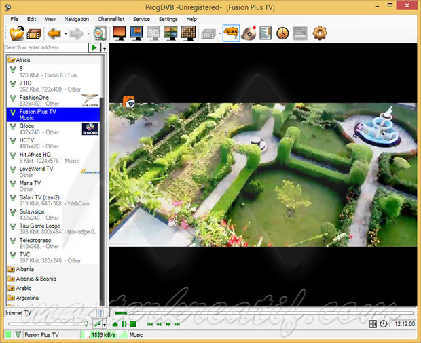Screen dimensions: 421x343
Task: Expand the Albania & Bosnia folder
Action: [53, 279]
